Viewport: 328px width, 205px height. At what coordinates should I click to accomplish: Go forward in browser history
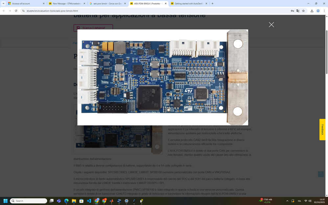(x=10, y=11)
